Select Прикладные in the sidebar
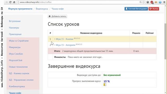 tap(15, 34)
